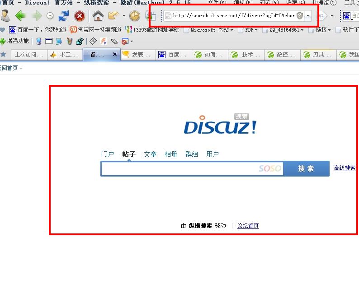Switch to the 刀具 tab
359x284 pixels.
(318, 55)
